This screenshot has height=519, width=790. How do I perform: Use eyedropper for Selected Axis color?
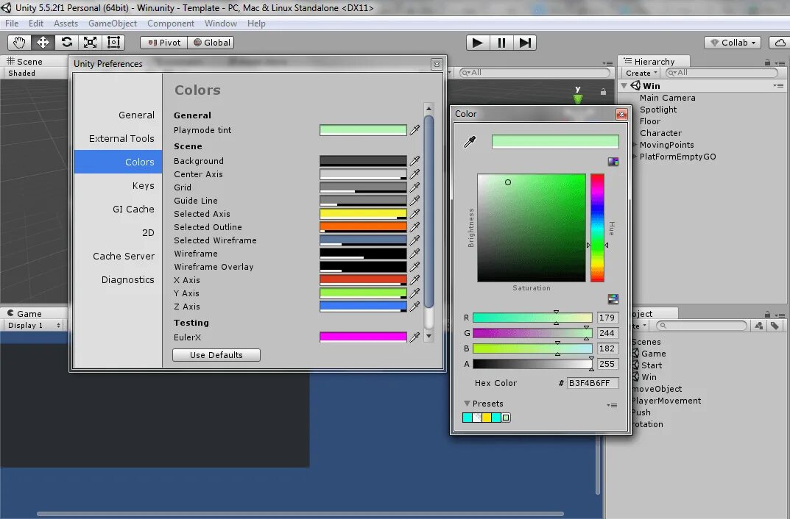pos(415,214)
